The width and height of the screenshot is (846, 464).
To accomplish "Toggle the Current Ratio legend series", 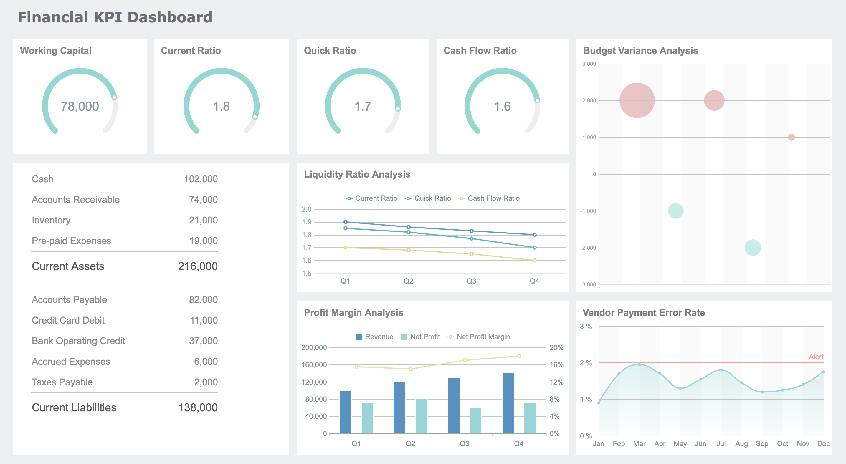I will coord(371,198).
